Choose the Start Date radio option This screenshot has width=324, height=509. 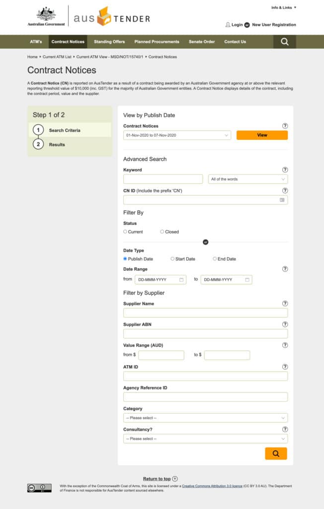tap(172, 259)
